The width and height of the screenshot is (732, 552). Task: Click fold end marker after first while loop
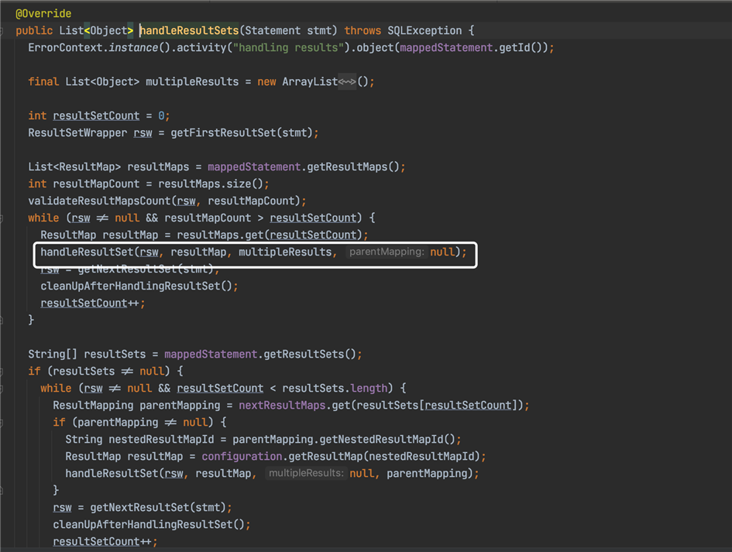point(2,320)
